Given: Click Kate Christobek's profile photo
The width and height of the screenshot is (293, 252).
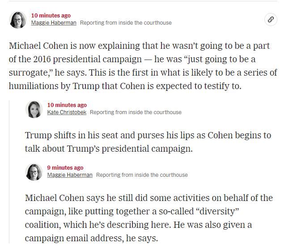Looking at the screenshot, I should (x=34, y=109).
